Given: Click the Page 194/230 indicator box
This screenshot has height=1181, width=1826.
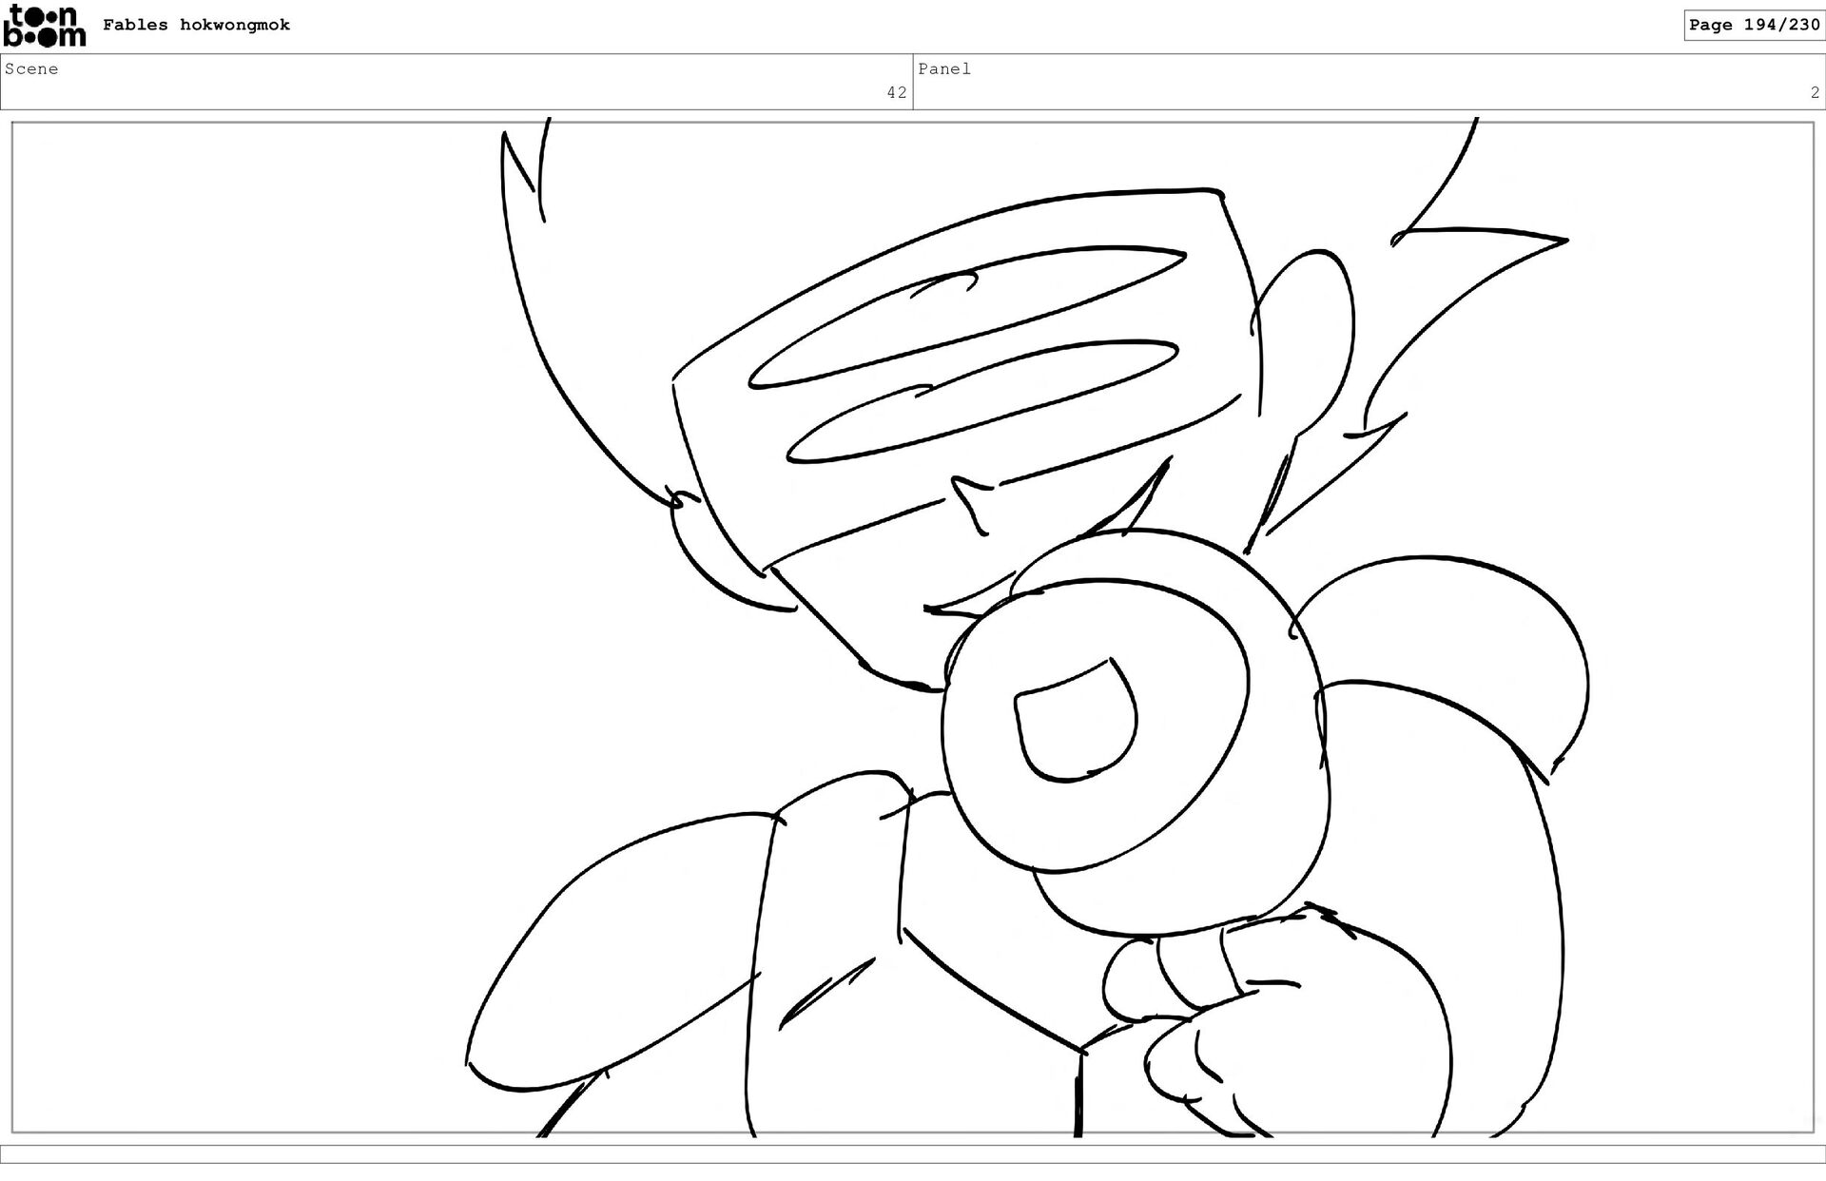Looking at the screenshot, I should coord(1754,25).
